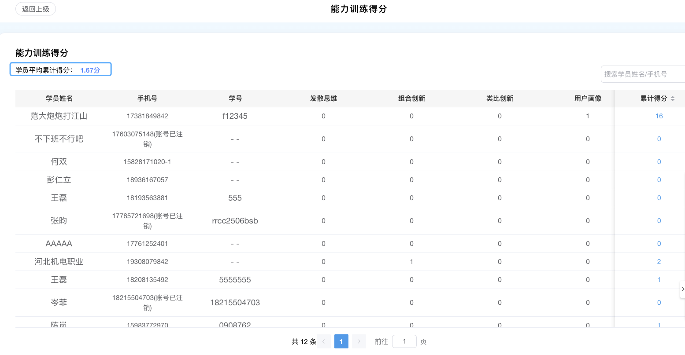Click student ID rrcc2506bsb

click(235, 221)
